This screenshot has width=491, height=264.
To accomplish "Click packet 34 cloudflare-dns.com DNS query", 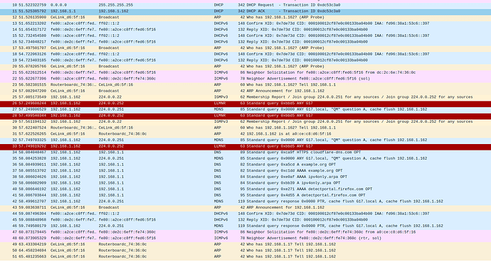I will [x=245, y=153].
